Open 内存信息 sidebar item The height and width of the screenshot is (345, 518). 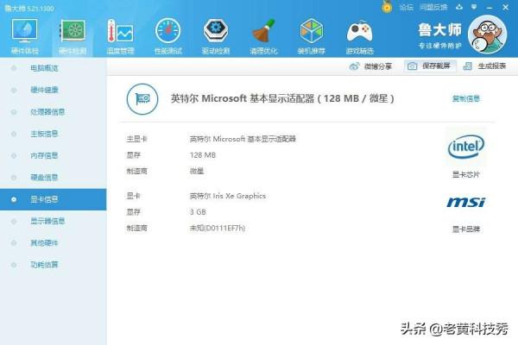tap(44, 155)
